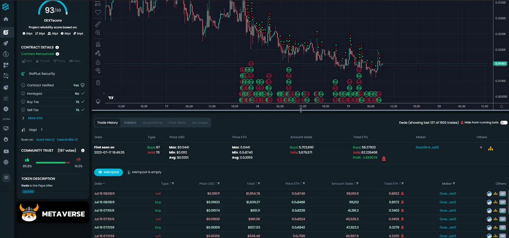Viewport: 509px width, 238px height.
Task: Open the Amount Dede column filter
Action: coord(357,184)
